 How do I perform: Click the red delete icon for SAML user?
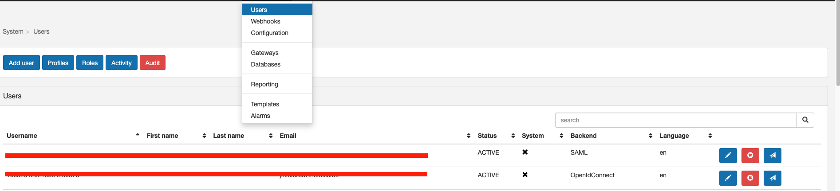click(750, 156)
